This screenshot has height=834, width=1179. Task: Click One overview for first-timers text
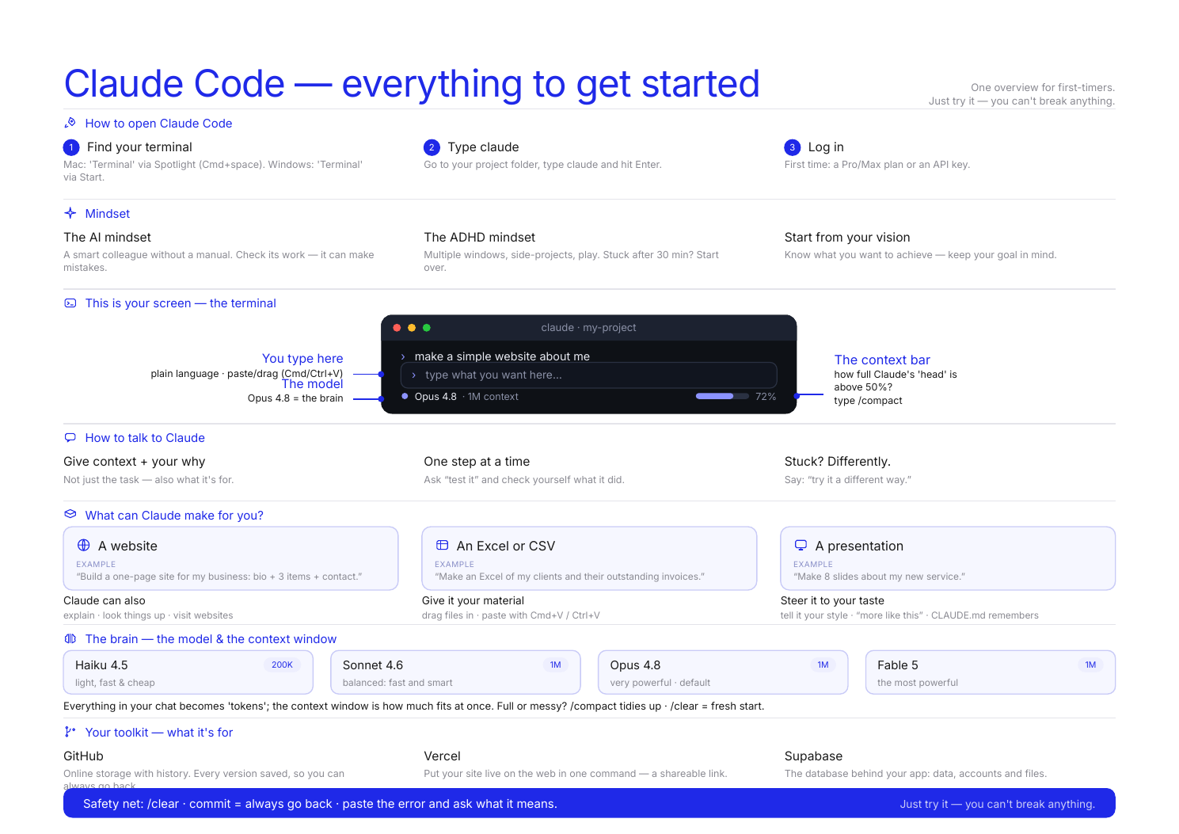(1043, 88)
